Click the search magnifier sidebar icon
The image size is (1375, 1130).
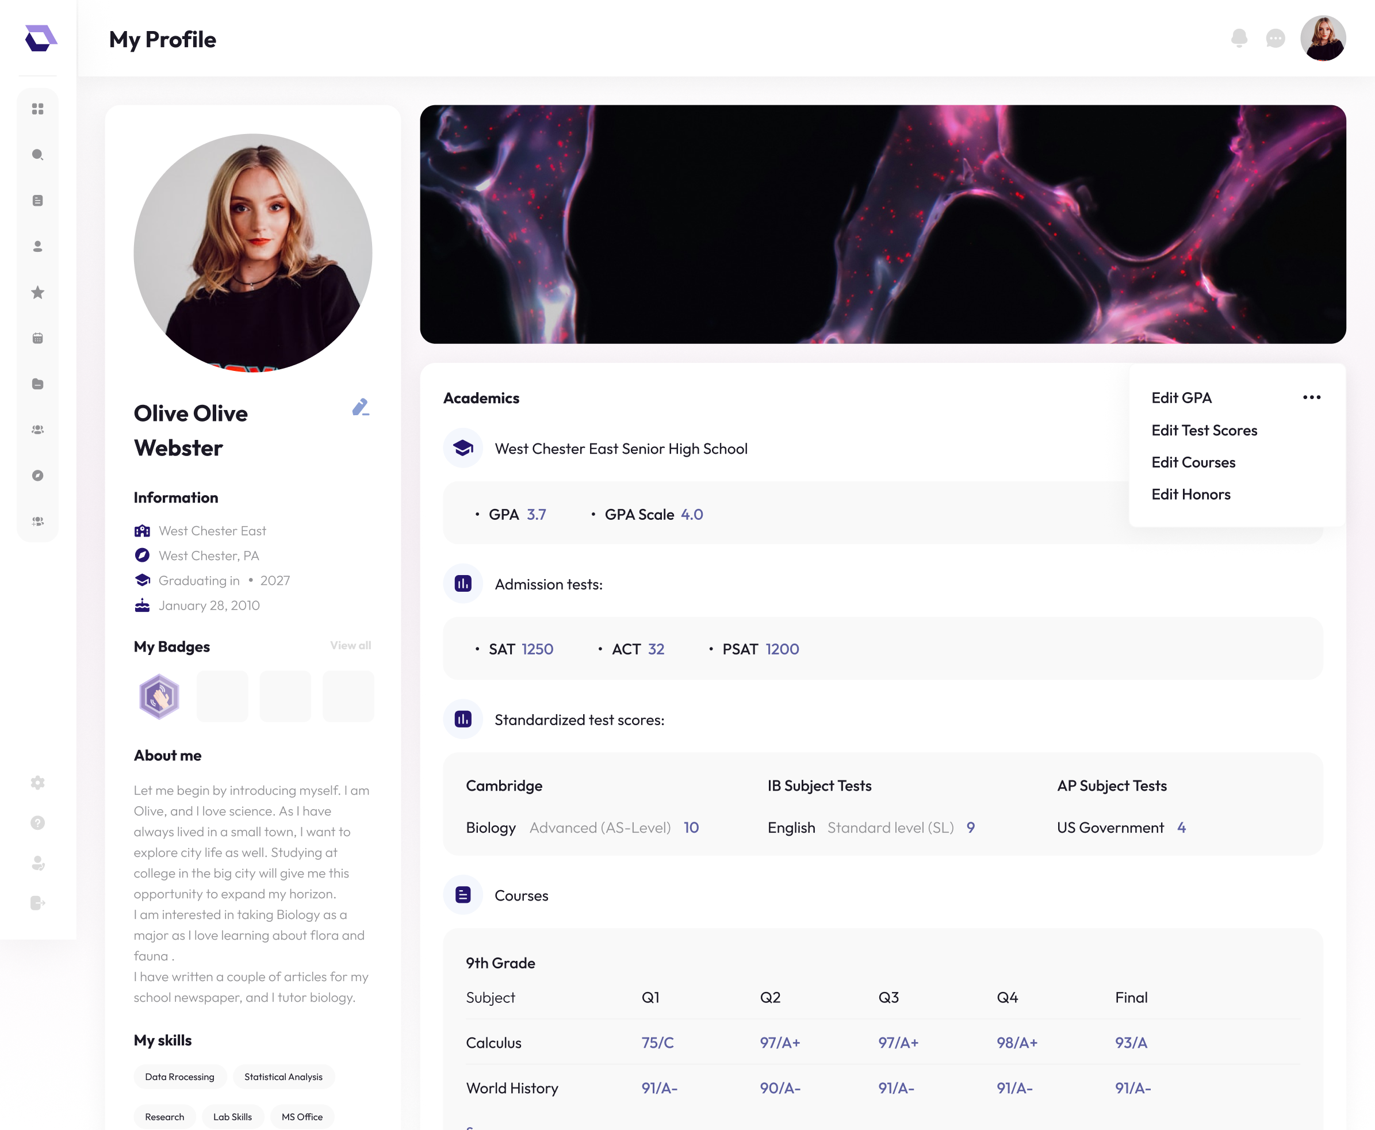[x=38, y=155]
